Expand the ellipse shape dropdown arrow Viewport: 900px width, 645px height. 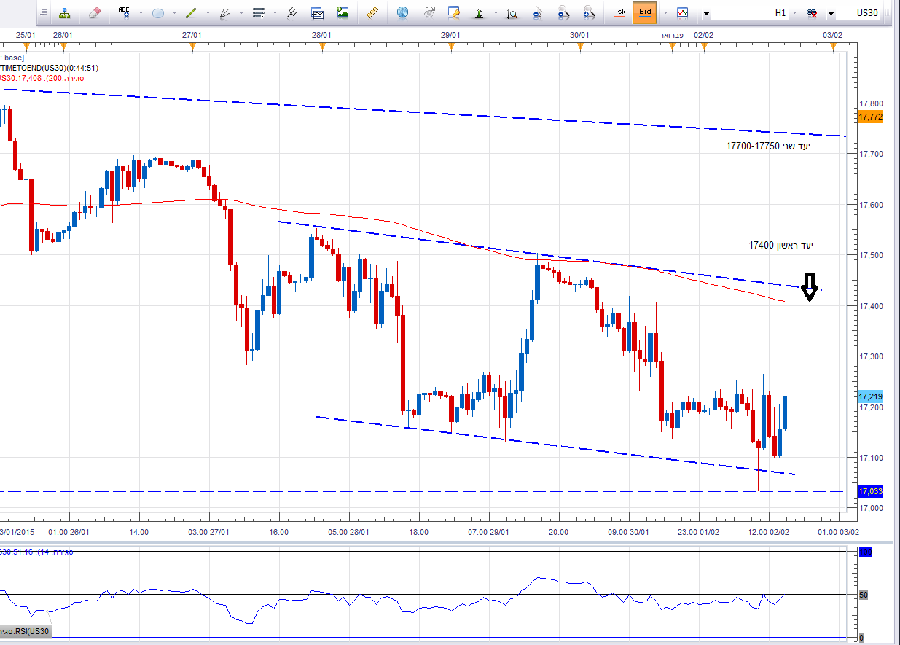tap(173, 13)
